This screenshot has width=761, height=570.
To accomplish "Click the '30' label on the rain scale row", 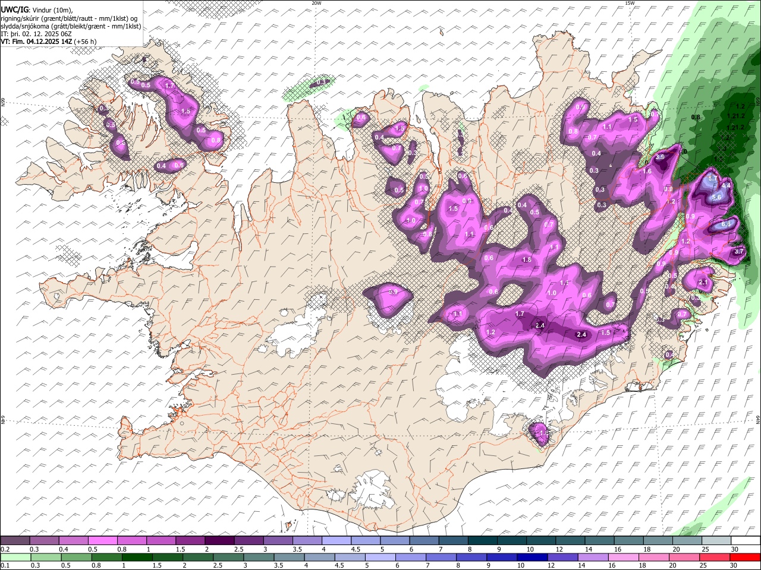I will coord(733,566).
